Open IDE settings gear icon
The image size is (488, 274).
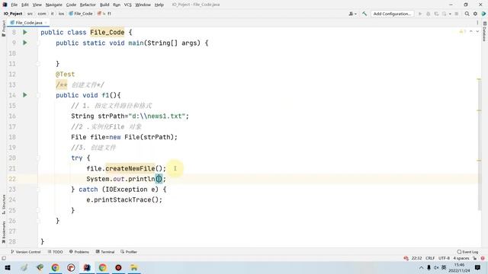coord(475,14)
